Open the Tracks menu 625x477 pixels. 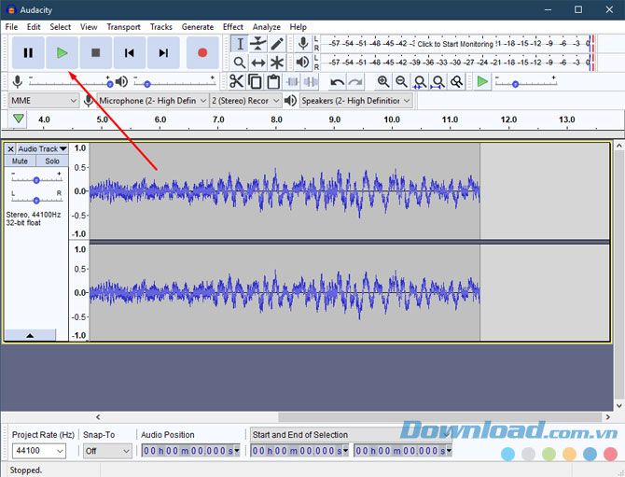point(161,27)
